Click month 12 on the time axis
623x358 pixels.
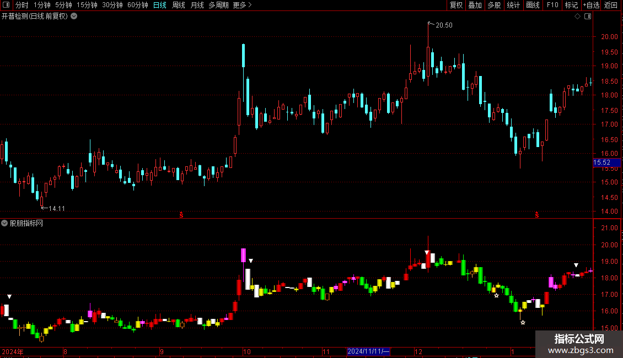(418, 351)
